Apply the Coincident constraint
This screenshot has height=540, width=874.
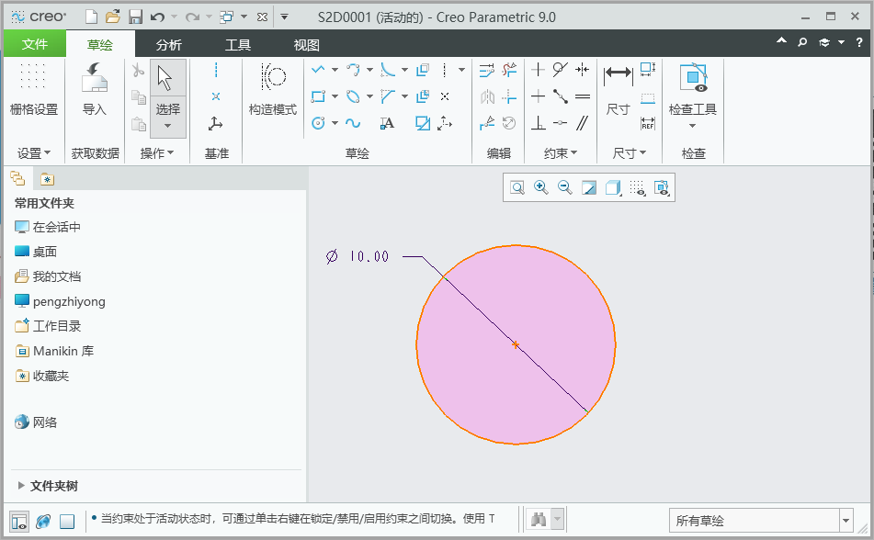(x=561, y=123)
